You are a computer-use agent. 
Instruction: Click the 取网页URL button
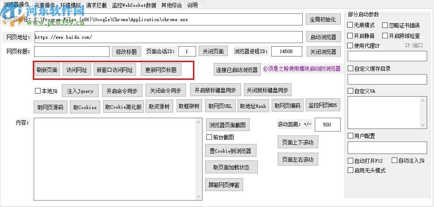click(220, 106)
